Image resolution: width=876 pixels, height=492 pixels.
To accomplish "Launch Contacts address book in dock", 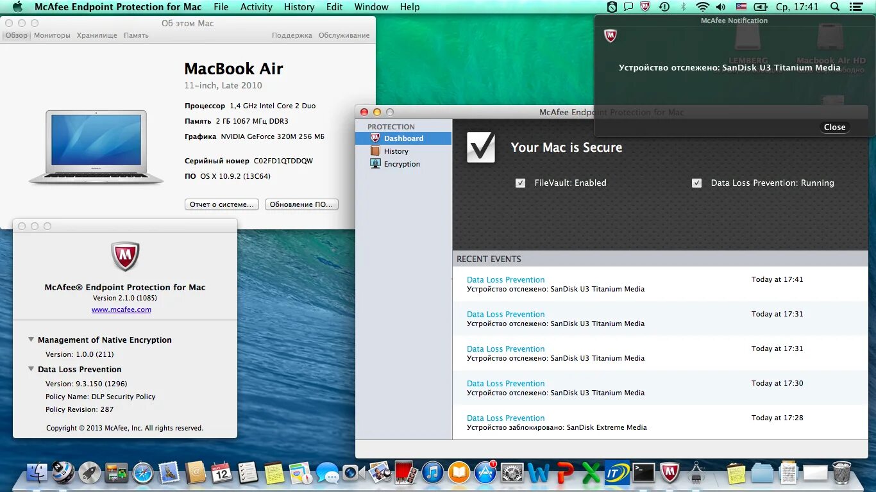I will 196,473.
